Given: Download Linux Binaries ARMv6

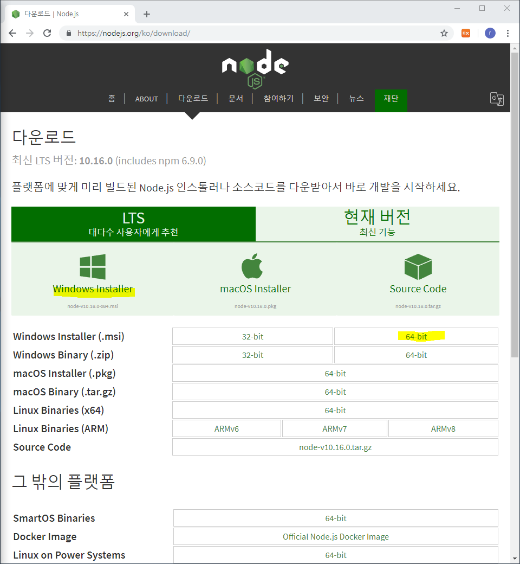Looking at the screenshot, I should pos(227,428).
